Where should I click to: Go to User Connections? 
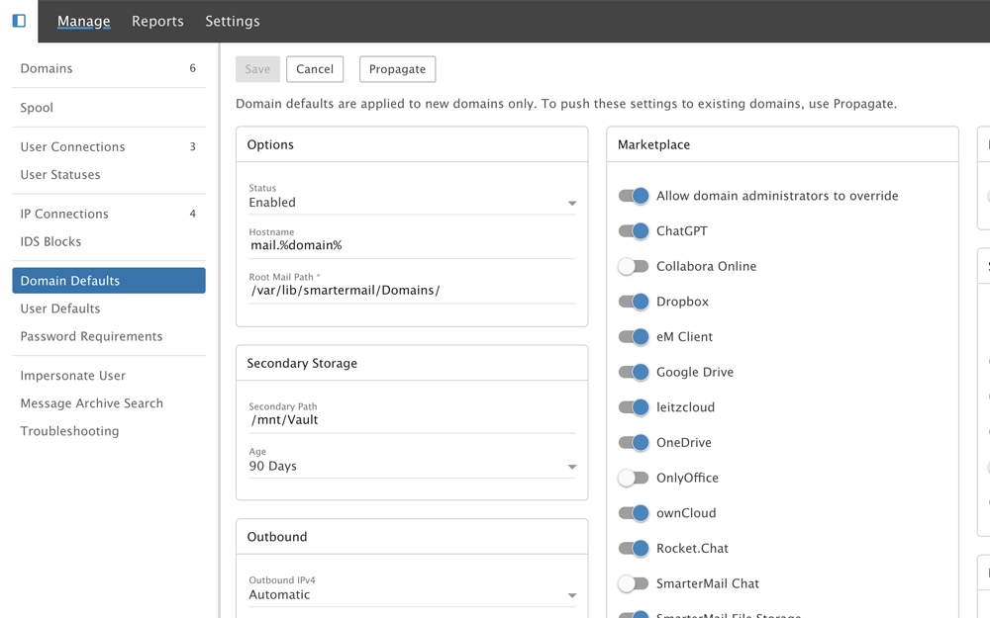109,146
